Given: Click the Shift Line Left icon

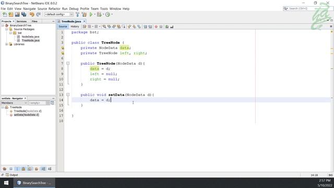Looking at the screenshot, I should pyautogui.click(x=145, y=27).
